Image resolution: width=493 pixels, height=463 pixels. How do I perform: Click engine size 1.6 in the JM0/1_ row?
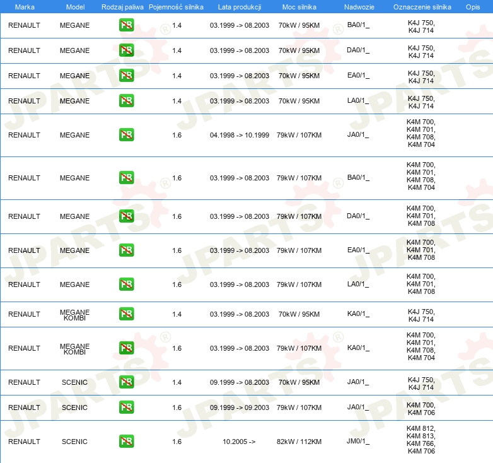pyautogui.click(x=177, y=442)
